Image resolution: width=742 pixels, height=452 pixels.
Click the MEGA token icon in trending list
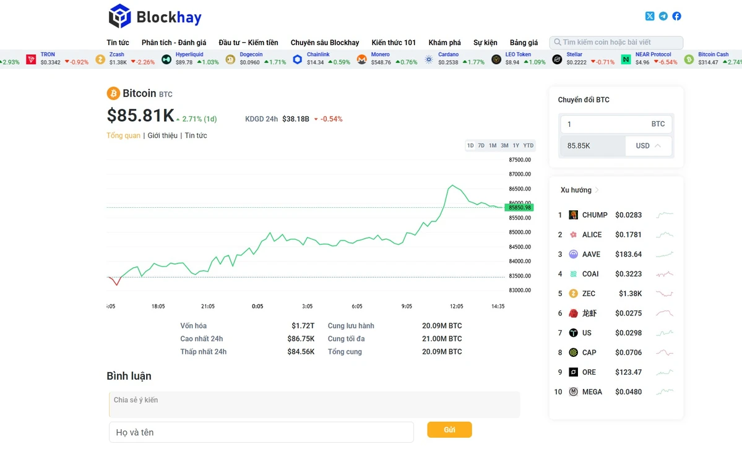click(573, 391)
